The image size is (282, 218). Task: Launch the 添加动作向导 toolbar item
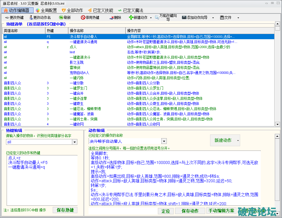pos(184,17)
